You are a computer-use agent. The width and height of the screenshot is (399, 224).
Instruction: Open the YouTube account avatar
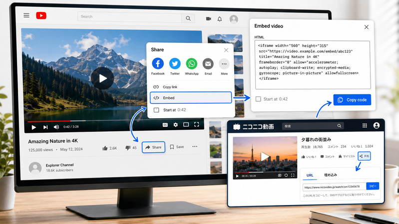tap(234, 19)
